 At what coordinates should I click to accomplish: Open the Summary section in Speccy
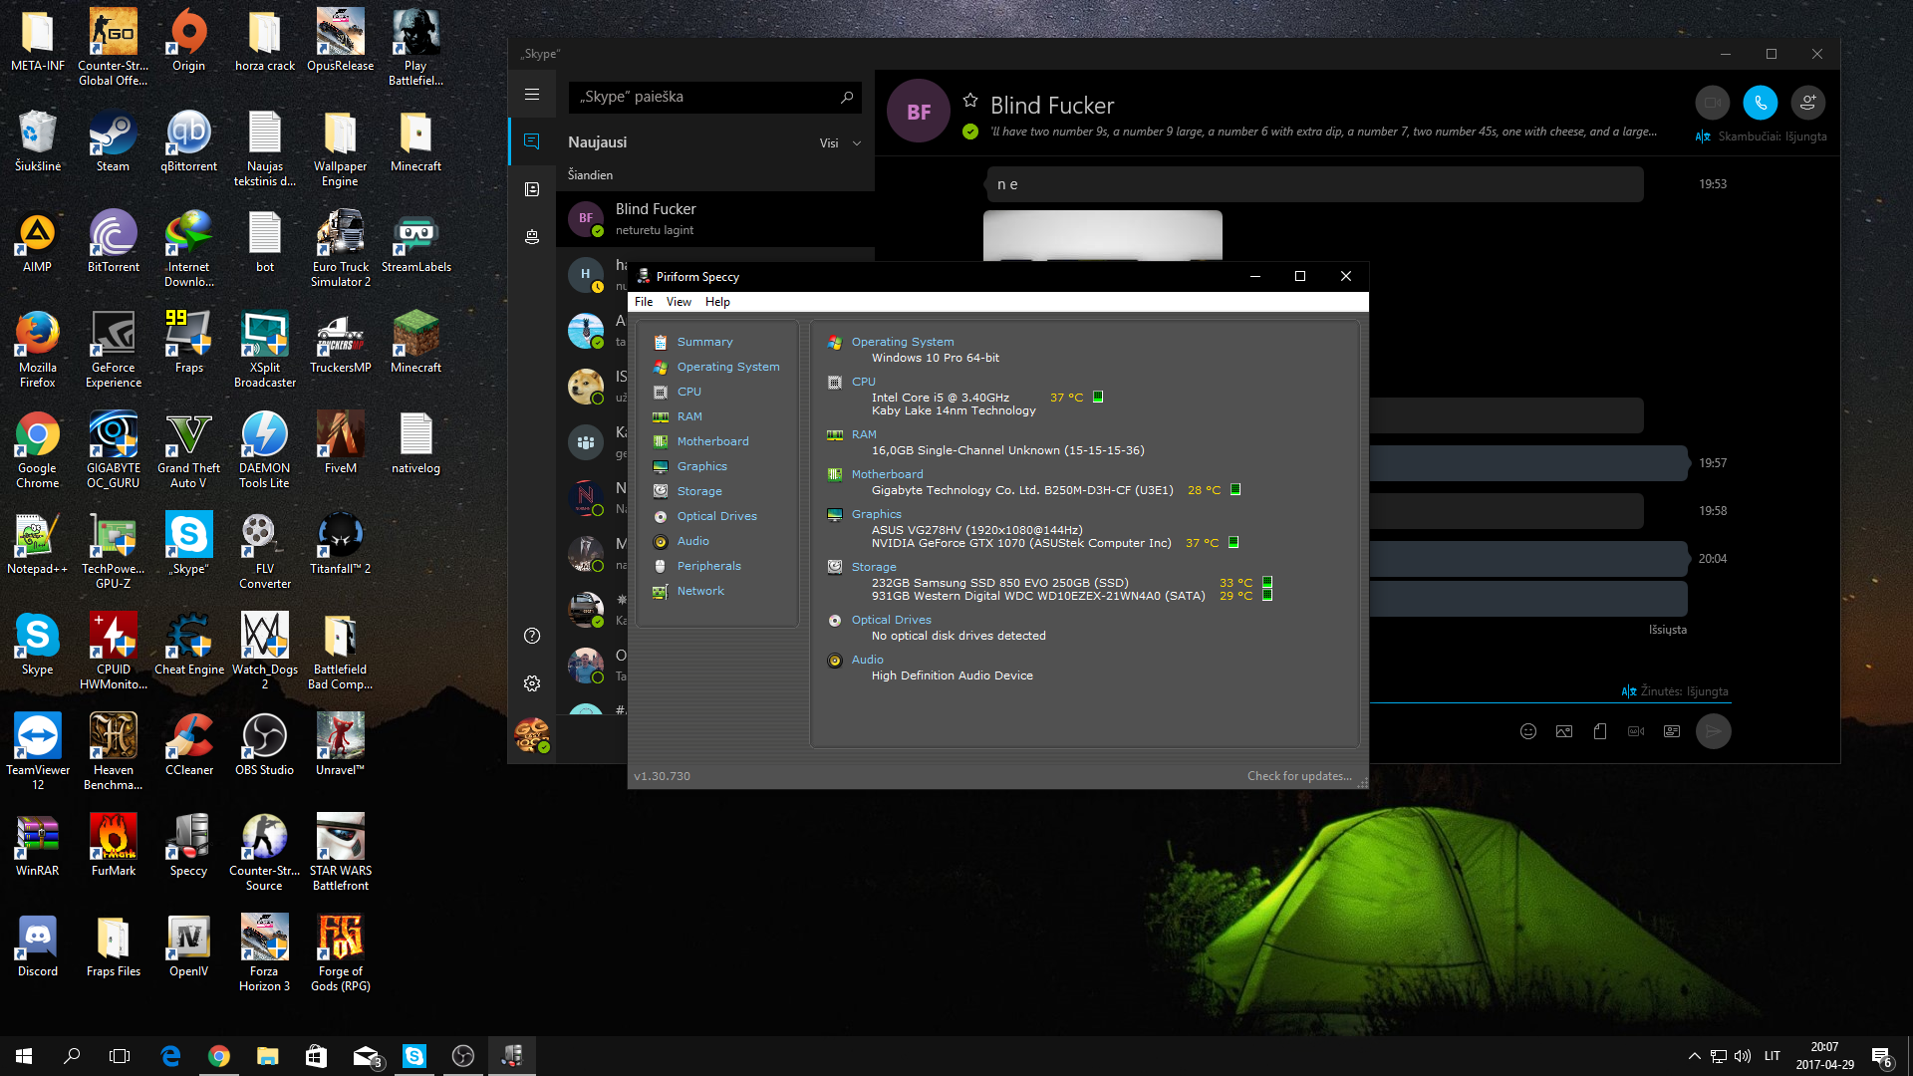point(704,342)
